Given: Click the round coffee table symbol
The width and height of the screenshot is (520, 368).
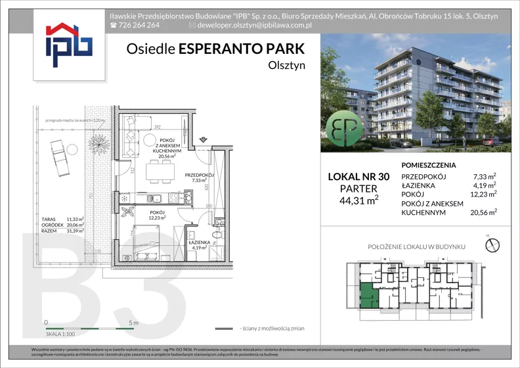Looking at the screenshot, I should pos(149,140).
